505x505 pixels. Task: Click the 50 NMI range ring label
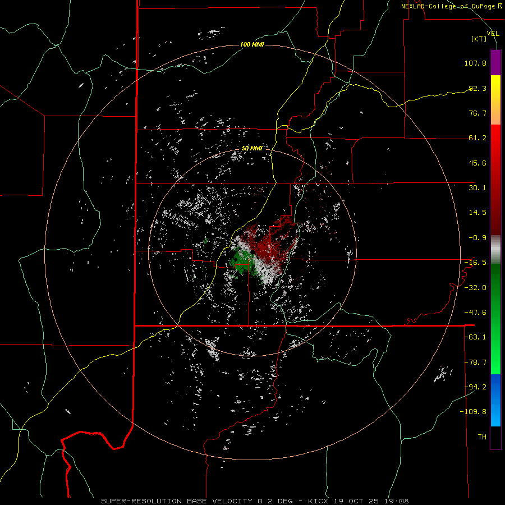(x=252, y=148)
